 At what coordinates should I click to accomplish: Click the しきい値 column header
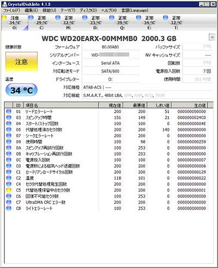(160, 105)
